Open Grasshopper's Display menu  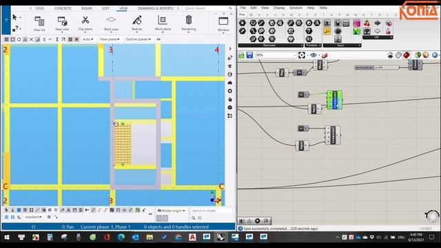pyautogui.click(x=279, y=8)
